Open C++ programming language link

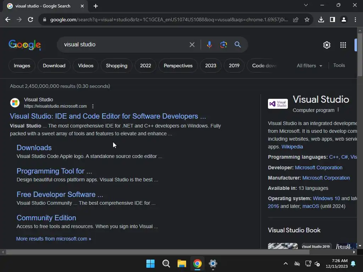point(334,157)
